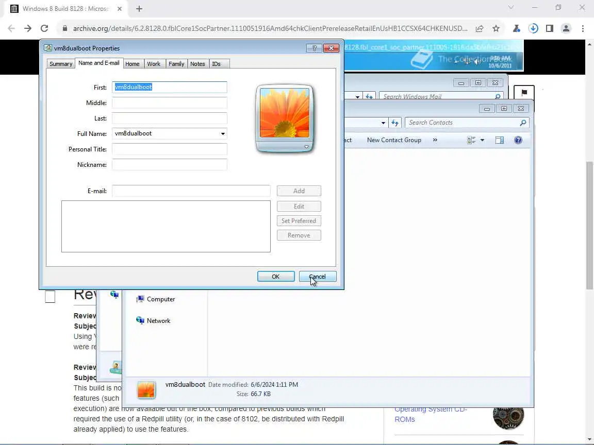Click the contact picture thumbnail

pos(285,113)
